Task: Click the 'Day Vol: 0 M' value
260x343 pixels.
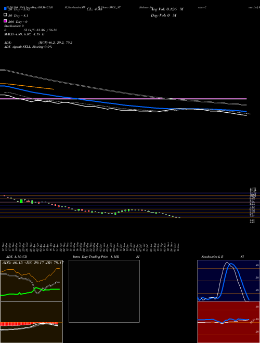Action: [x=163, y=15]
